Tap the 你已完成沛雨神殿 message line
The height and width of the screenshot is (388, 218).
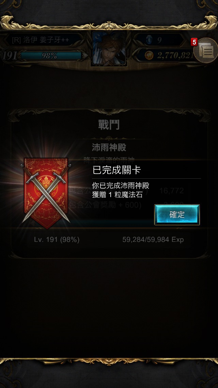point(121,185)
